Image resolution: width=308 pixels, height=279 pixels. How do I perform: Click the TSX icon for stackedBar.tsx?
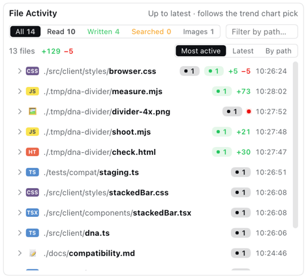[33, 212]
